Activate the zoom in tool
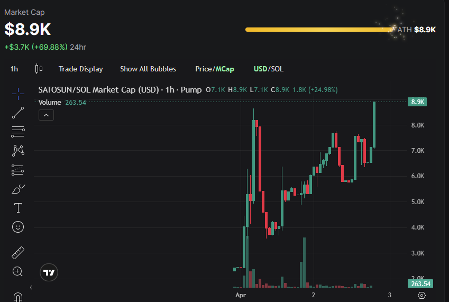449x302 pixels. (17, 271)
